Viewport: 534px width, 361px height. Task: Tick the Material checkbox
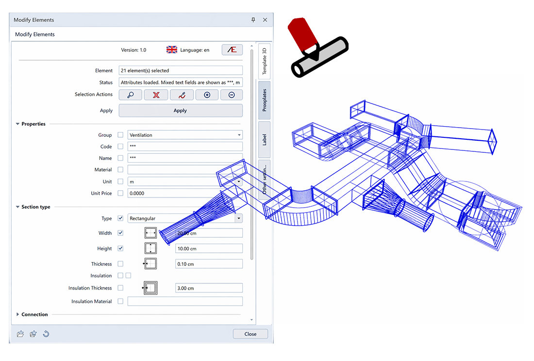pos(120,169)
